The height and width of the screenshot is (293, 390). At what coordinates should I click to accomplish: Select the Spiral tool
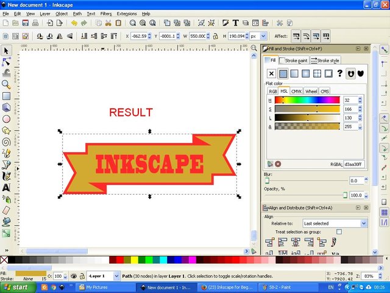pos(6,142)
